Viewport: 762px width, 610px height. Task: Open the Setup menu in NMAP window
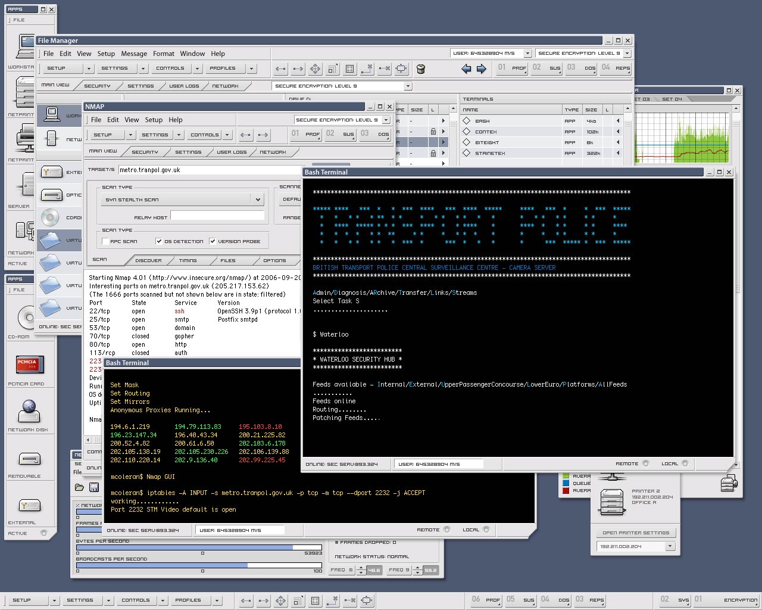click(x=154, y=120)
